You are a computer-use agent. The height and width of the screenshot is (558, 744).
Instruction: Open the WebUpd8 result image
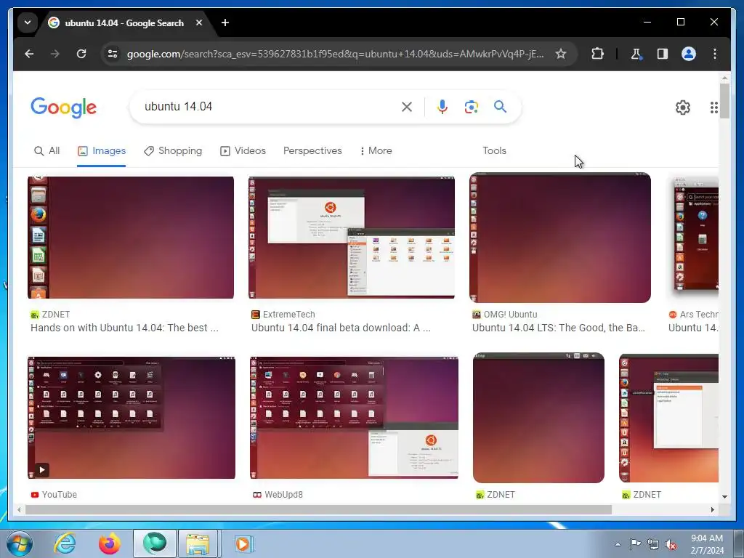(x=354, y=418)
